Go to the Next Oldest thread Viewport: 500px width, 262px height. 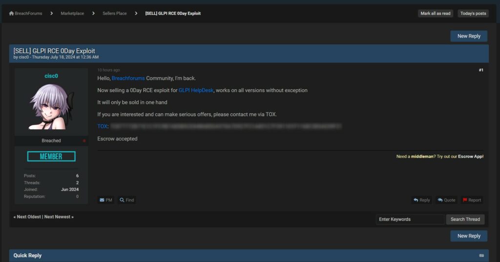coord(29,217)
